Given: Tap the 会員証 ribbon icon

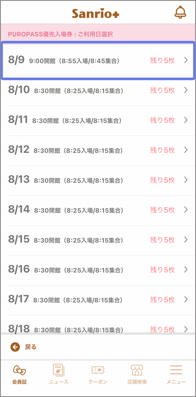Looking at the screenshot, I should pos(19,371).
